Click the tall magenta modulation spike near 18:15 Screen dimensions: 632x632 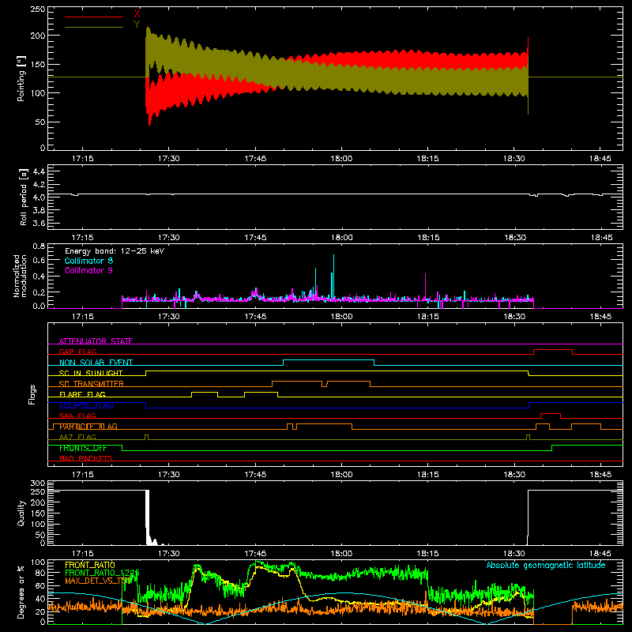[x=425, y=286]
